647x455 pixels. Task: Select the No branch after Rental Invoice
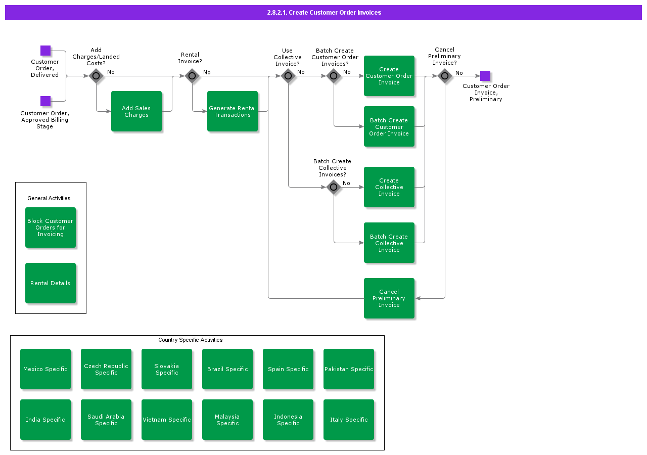click(x=206, y=72)
